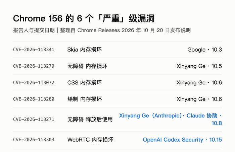
Task: Click the CVE-2026-113072 entry ID
Action: (x=34, y=82)
